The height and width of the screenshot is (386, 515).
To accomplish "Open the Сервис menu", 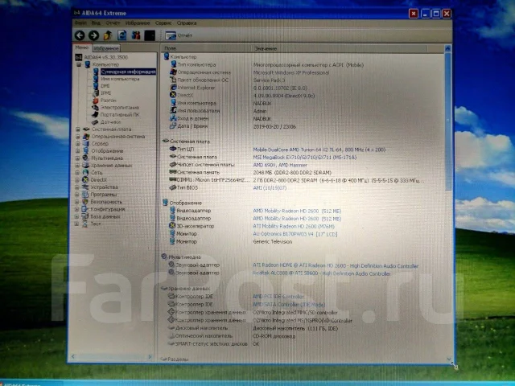I will pos(163,23).
